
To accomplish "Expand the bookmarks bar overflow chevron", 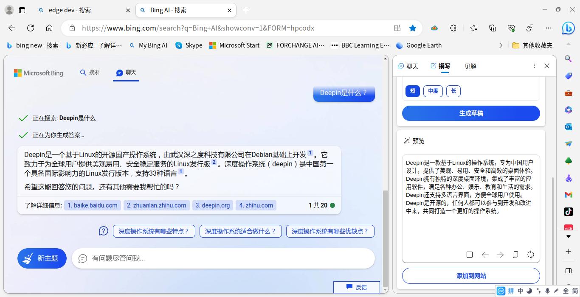I will pyautogui.click(x=501, y=45).
